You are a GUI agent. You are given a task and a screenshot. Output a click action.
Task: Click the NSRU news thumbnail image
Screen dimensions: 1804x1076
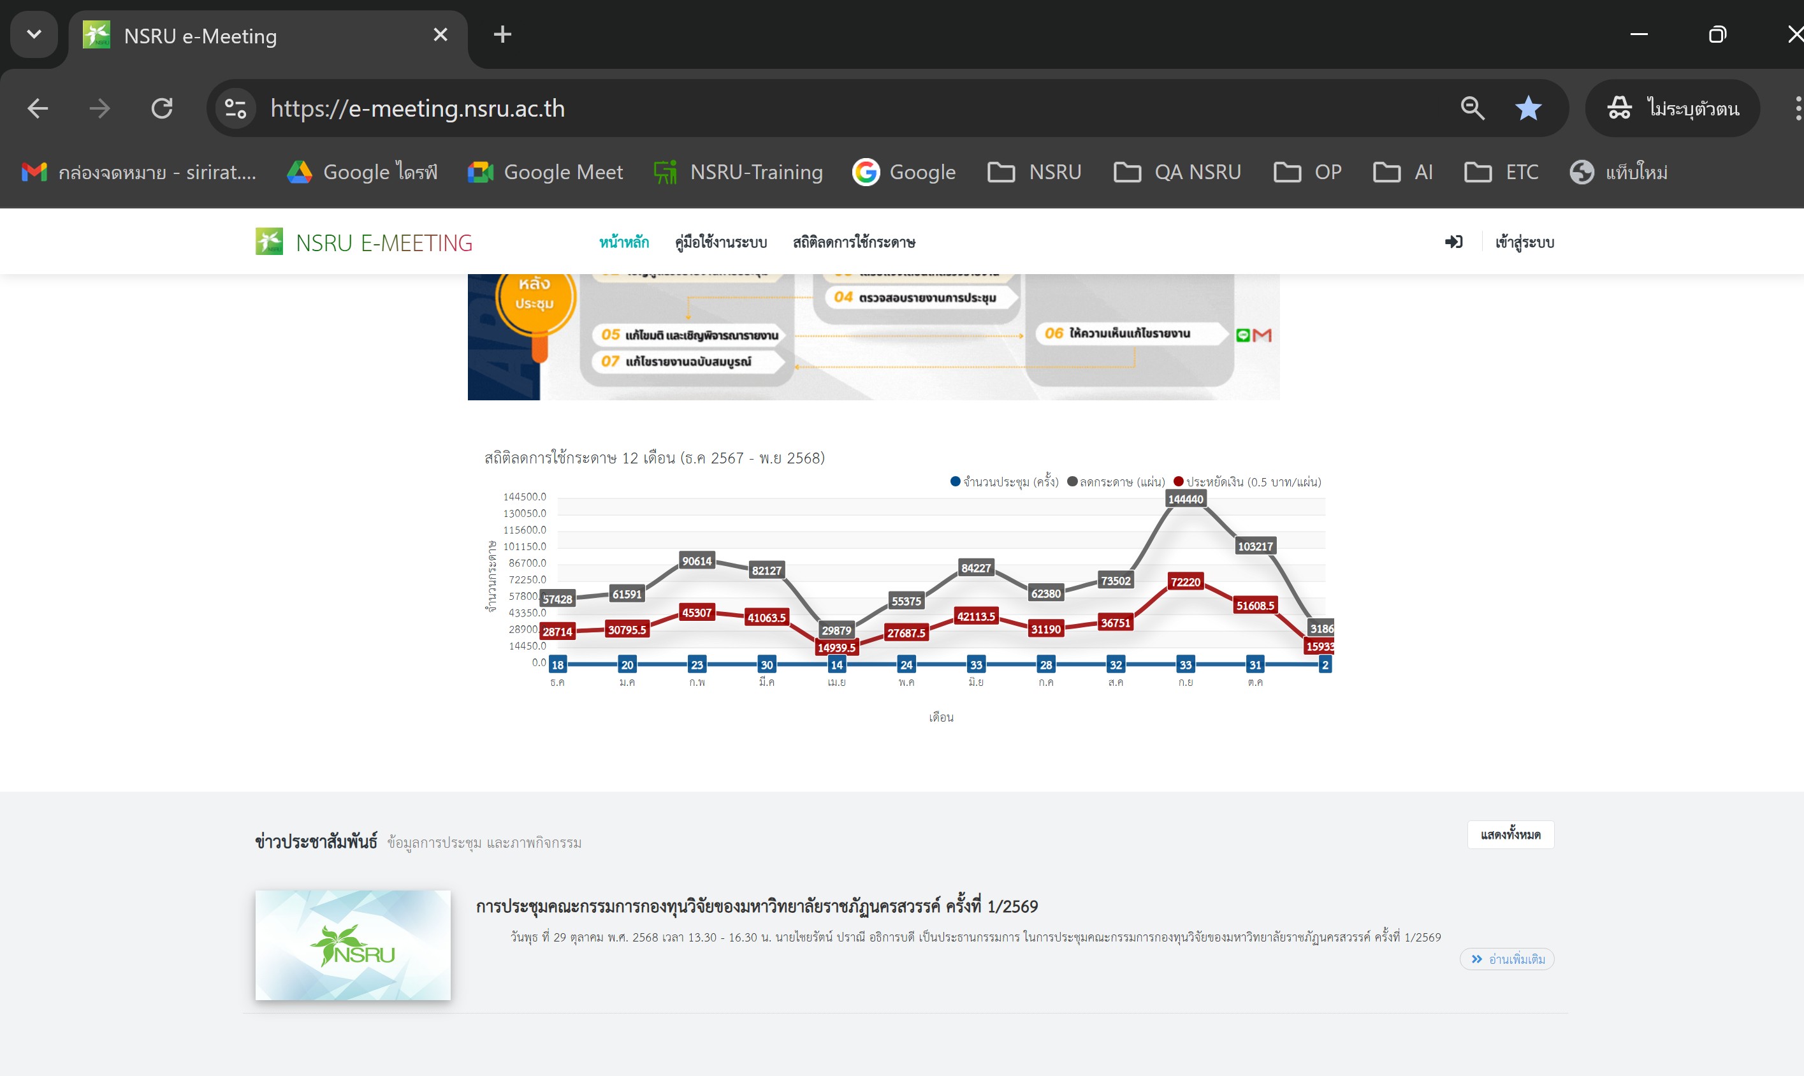coord(353,945)
